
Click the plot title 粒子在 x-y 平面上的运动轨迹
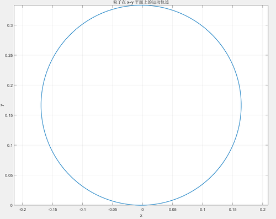141,2
